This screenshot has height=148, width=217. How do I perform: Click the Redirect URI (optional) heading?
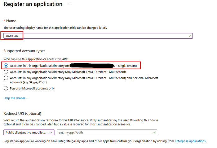coord(22,113)
